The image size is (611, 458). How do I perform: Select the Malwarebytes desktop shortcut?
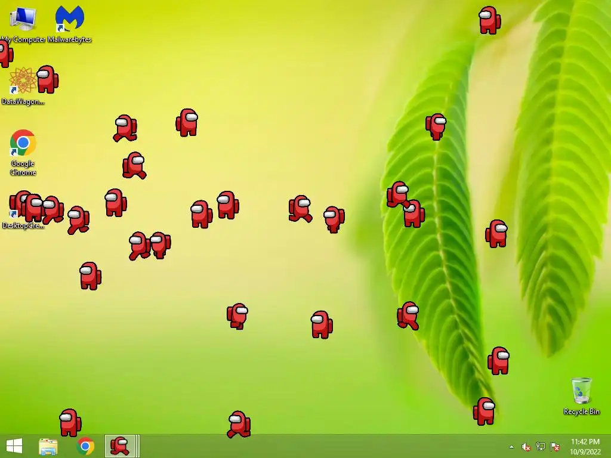[69, 24]
